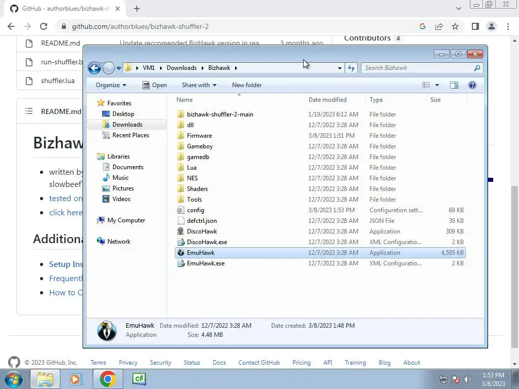Expand the VM1 breadcrumb arrow
The height and width of the screenshot is (389, 519).
pyautogui.click(x=161, y=68)
